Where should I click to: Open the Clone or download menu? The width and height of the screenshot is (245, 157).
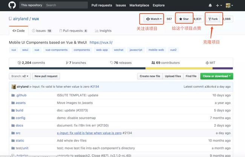217,76
